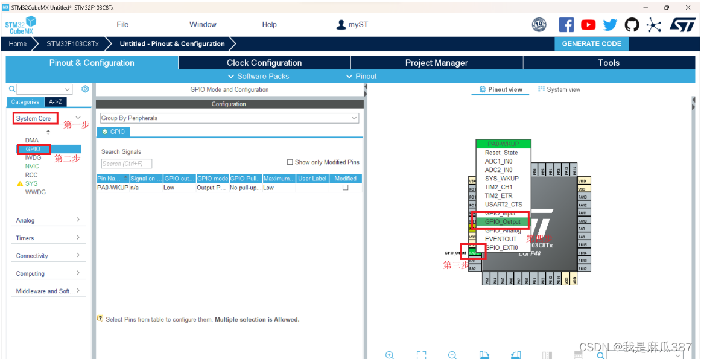Switch to Clock Configuration tab

[x=264, y=63]
